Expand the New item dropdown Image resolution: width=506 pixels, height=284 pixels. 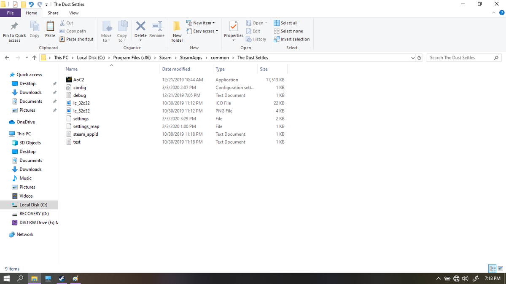click(201, 23)
